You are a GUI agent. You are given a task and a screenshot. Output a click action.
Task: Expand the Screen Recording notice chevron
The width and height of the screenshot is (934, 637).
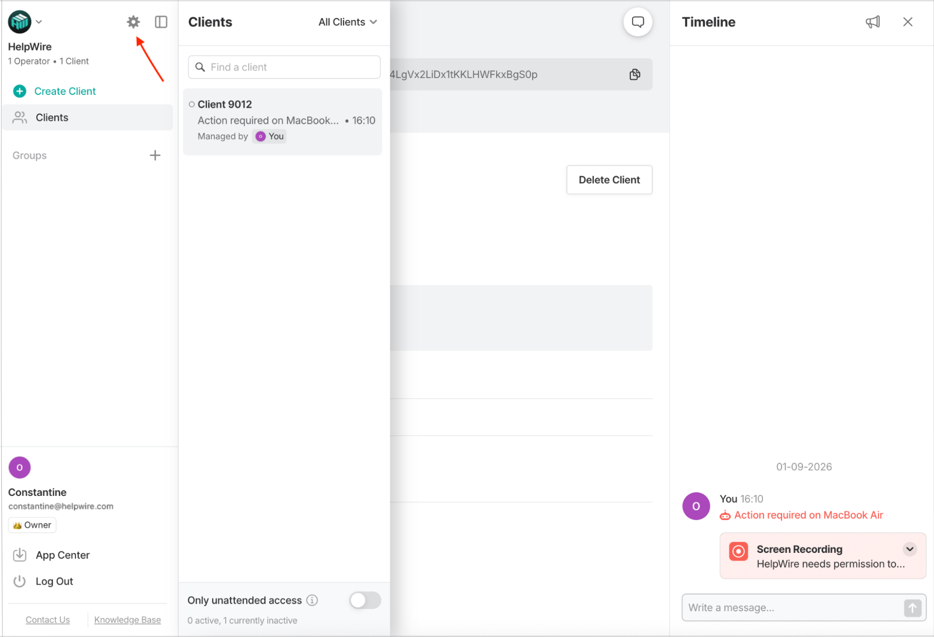[910, 549]
